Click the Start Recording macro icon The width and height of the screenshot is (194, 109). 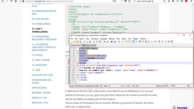pyautogui.click(x=159, y=42)
